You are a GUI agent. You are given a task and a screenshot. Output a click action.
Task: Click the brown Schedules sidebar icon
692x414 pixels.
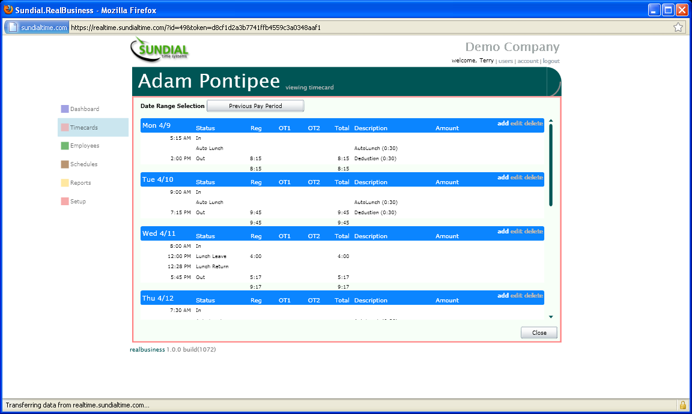[x=65, y=164]
